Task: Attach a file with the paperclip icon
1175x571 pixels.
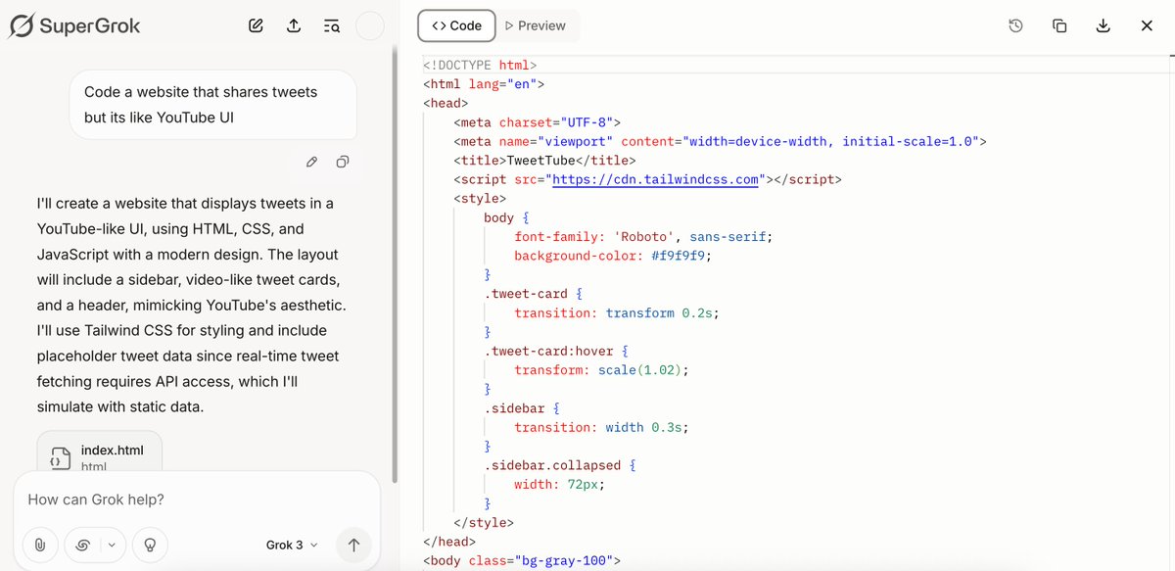Action: click(x=40, y=545)
